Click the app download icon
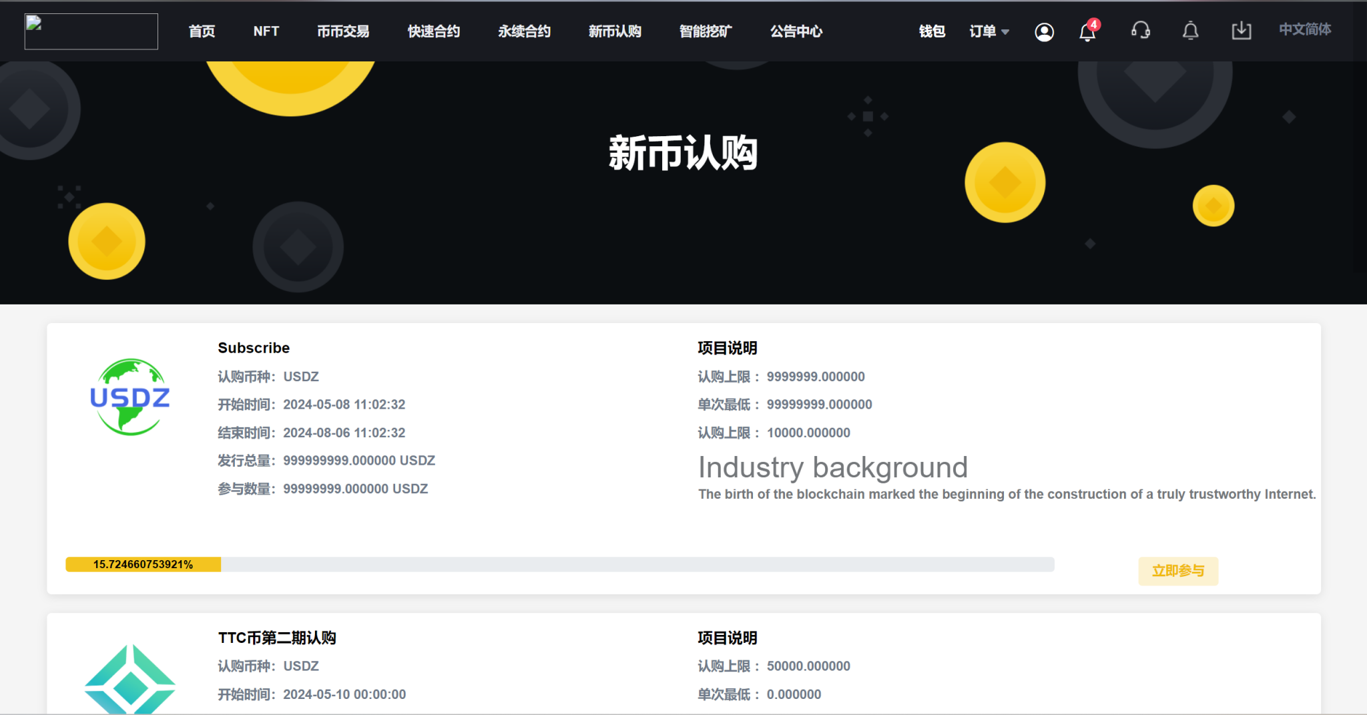 pyautogui.click(x=1241, y=31)
